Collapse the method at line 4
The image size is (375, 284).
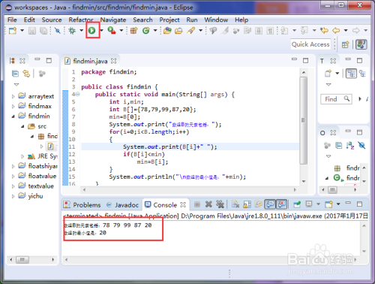click(78, 95)
